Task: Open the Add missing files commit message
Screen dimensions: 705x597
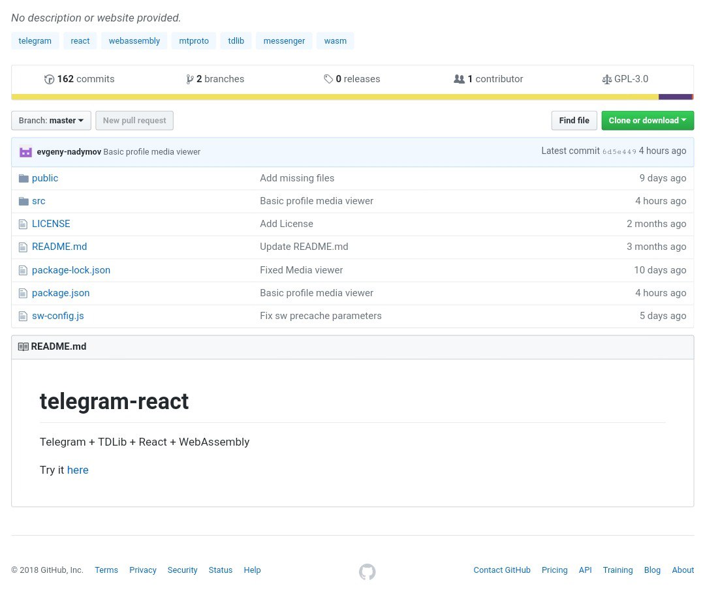Action: 297,178
